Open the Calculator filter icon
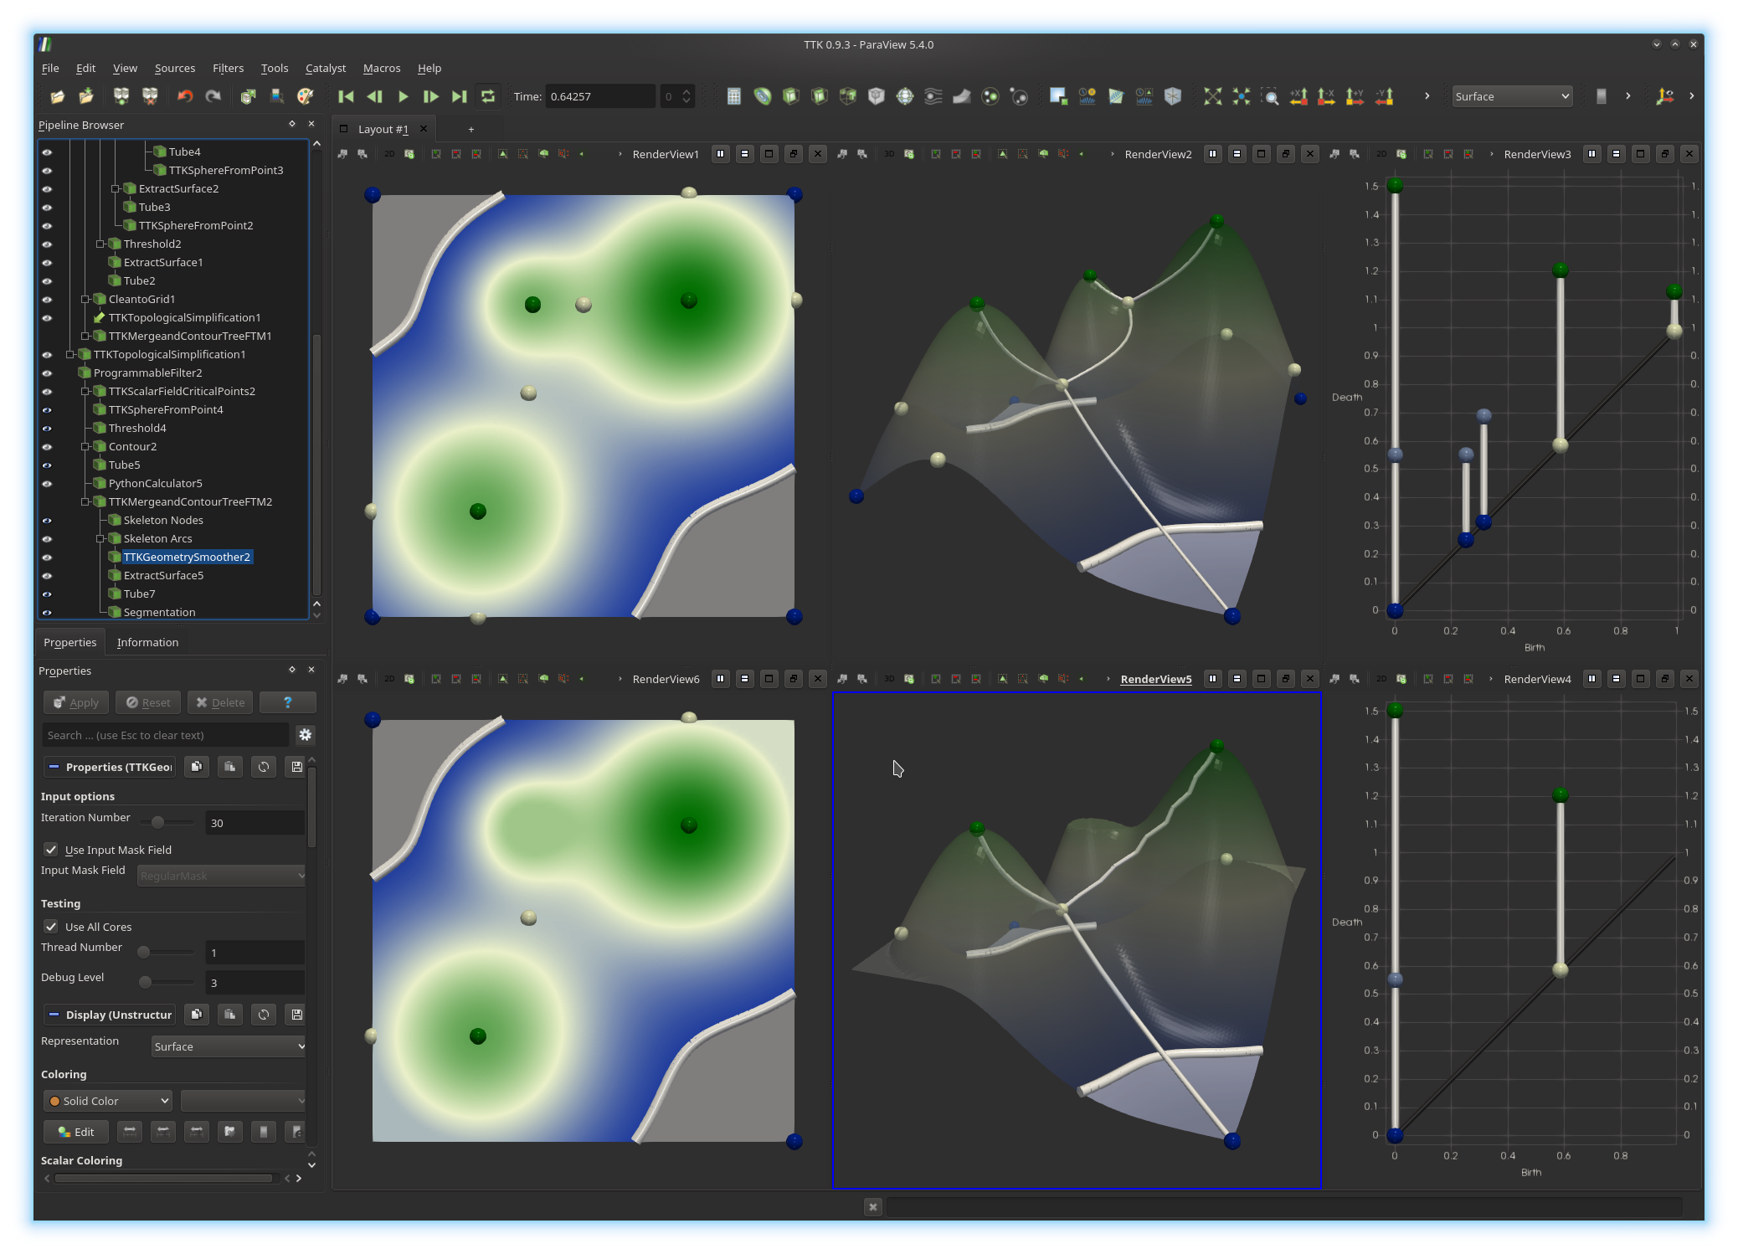 [733, 96]
